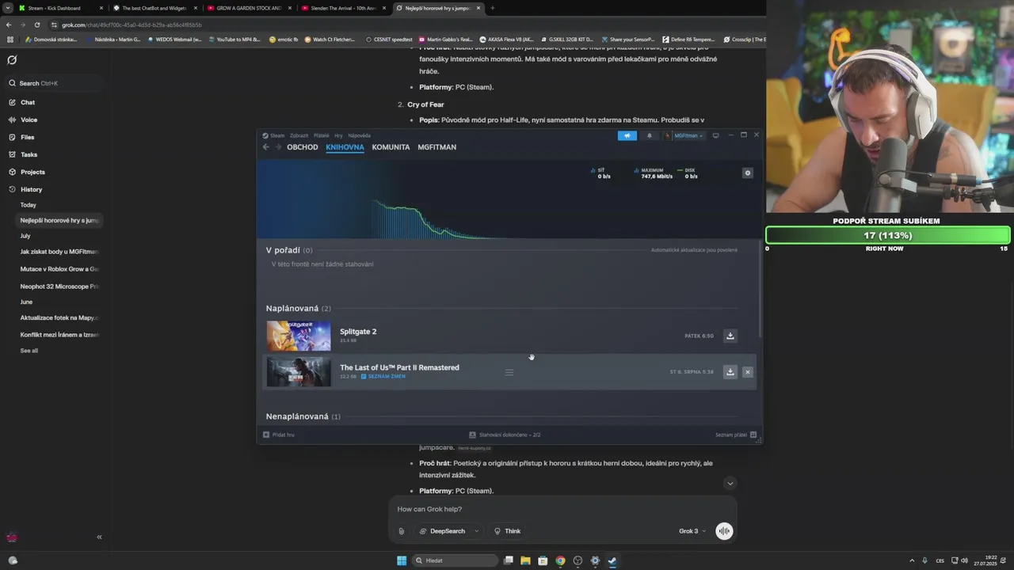Open a new browser tab
The height and width of the screenshot is (570, 1014).
click(x=492, y=8)
